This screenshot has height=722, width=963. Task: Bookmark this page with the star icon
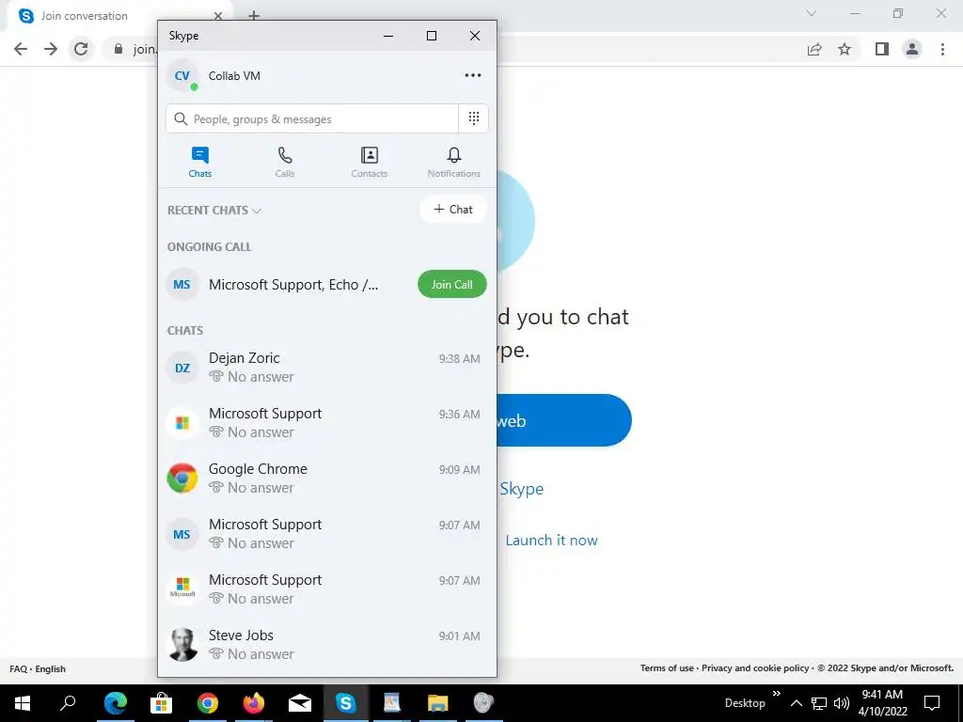pyautogui.click(x=845, y=49)
